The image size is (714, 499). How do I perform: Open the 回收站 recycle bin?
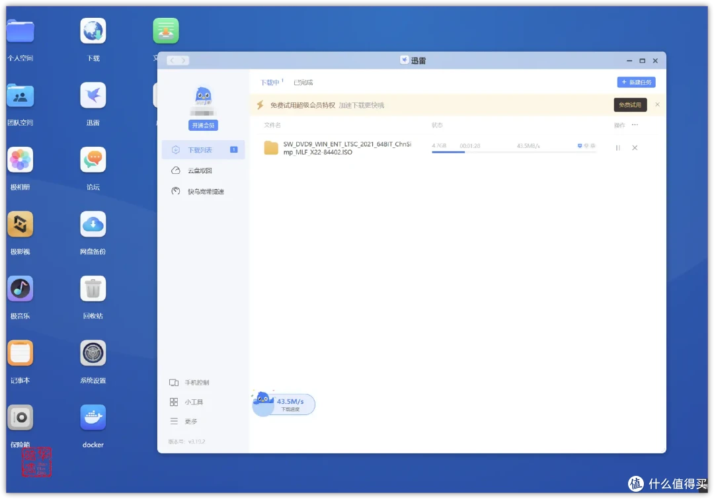point(93,289)
